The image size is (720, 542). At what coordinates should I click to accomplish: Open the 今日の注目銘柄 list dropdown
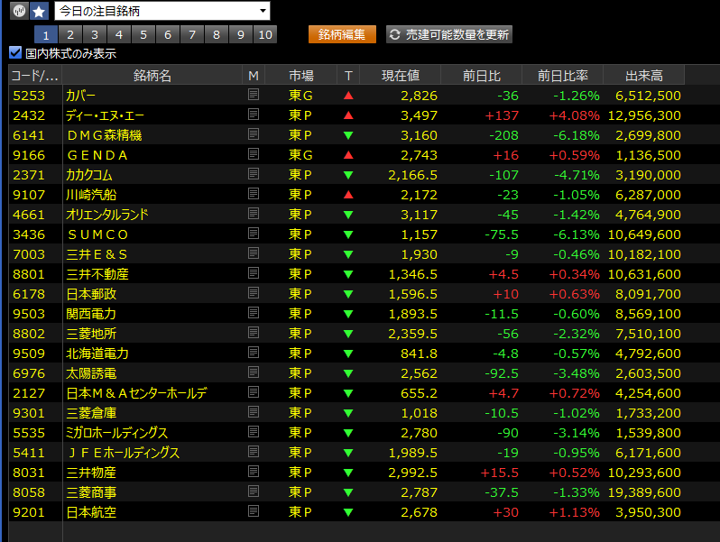[162, 11]
